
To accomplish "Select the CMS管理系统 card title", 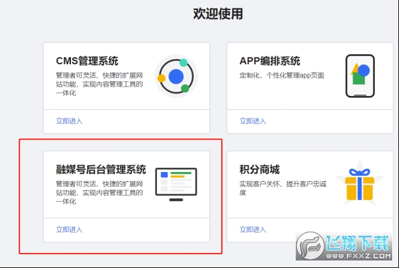I will coord(87,61).
